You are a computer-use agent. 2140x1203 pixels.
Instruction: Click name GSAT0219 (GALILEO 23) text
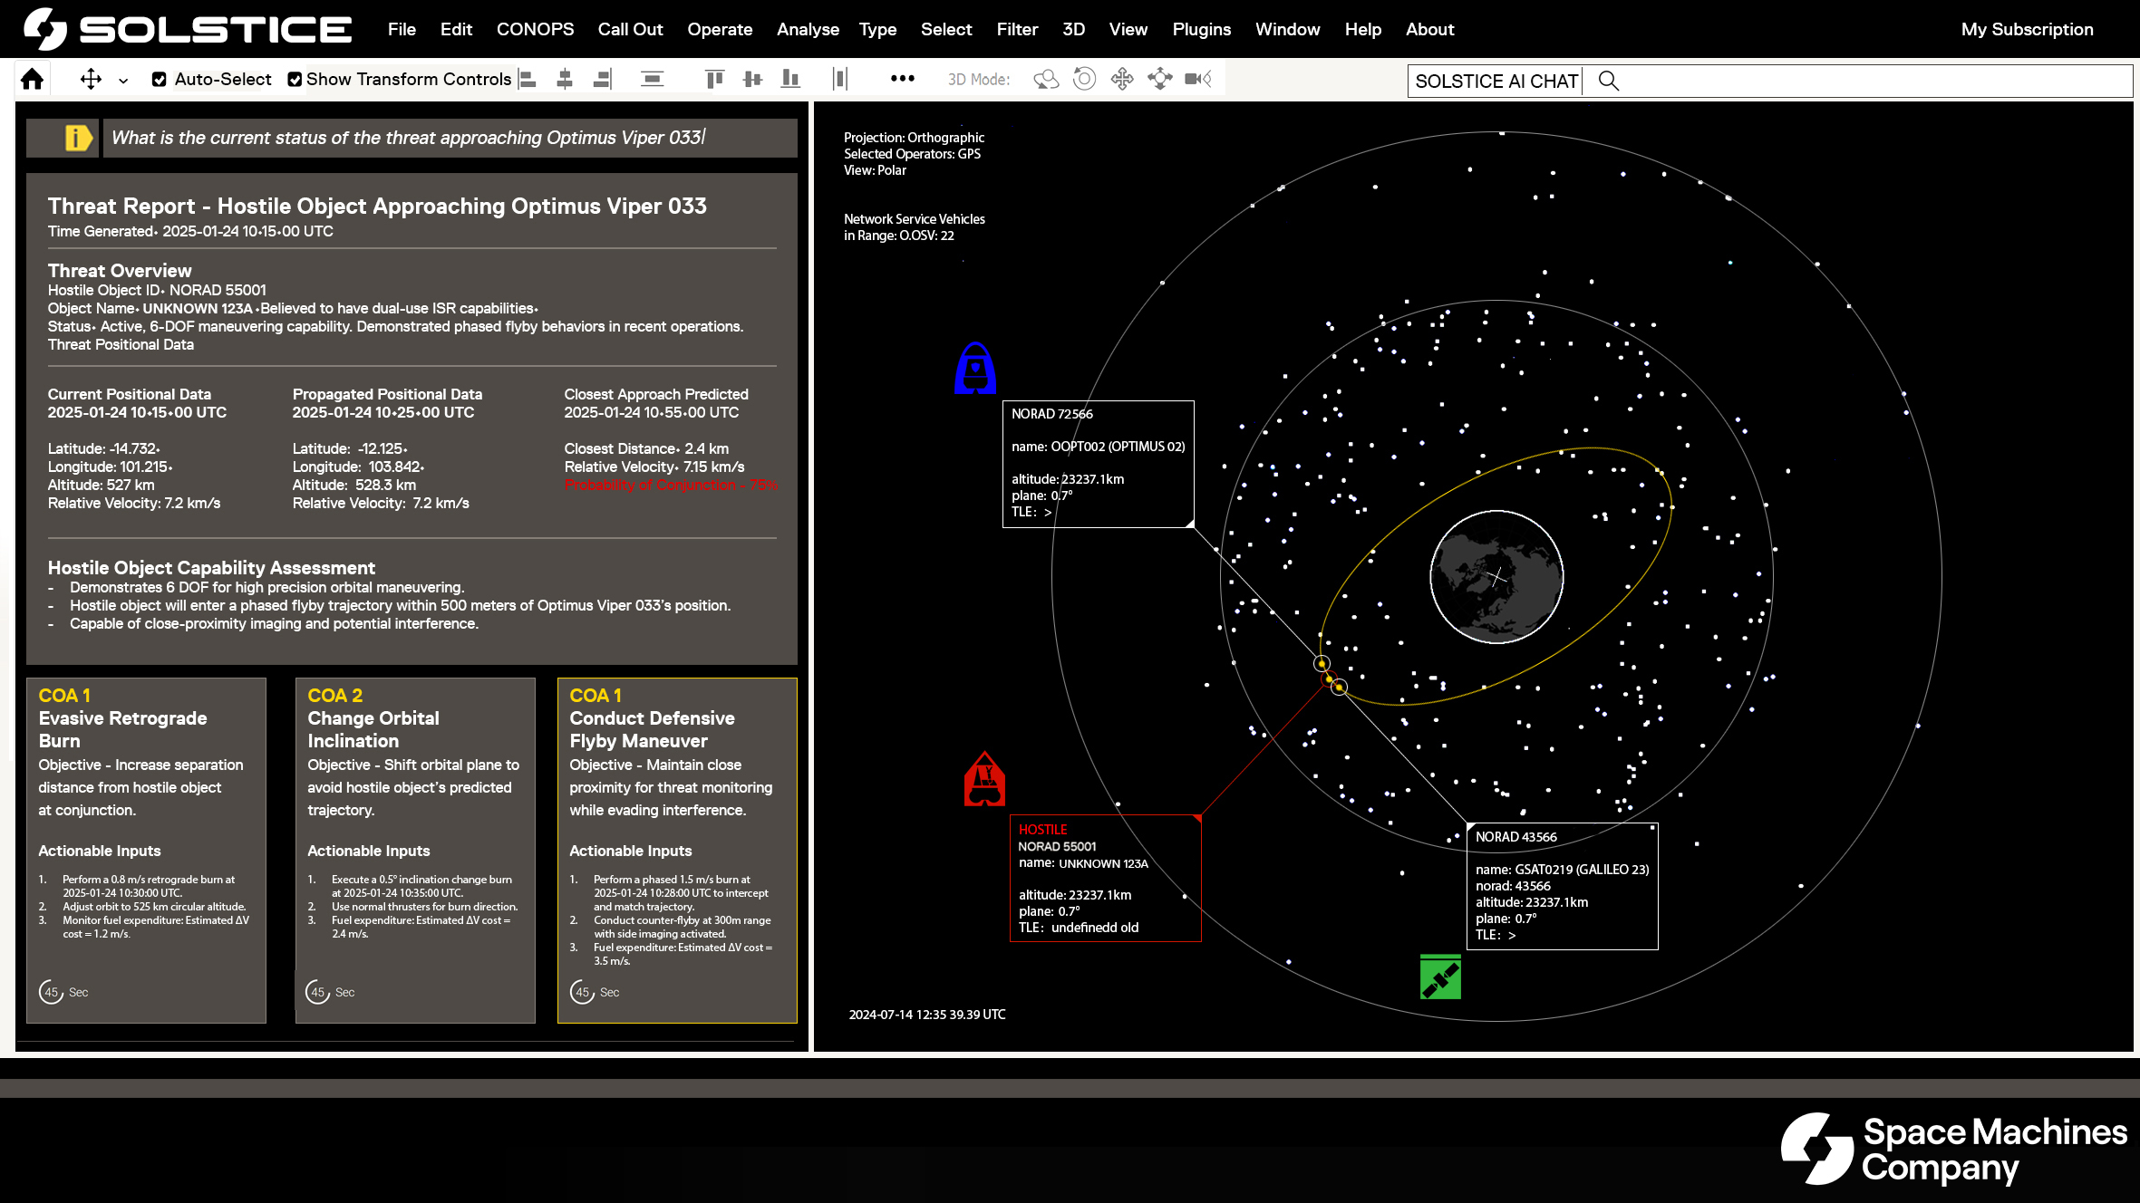(1562, 870)
